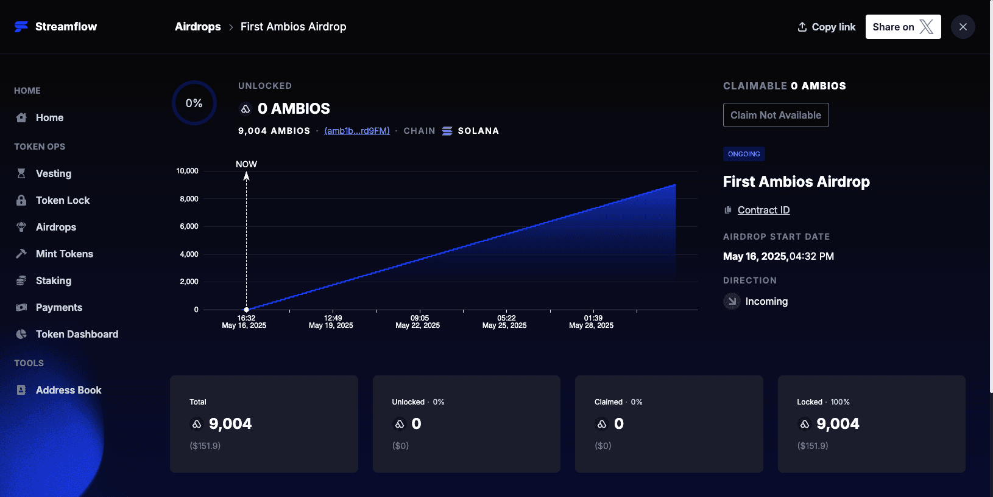The height and width of the screenshot is (497, 993).
Task: Close the airdrop detail view
Action: coord(963,27)
